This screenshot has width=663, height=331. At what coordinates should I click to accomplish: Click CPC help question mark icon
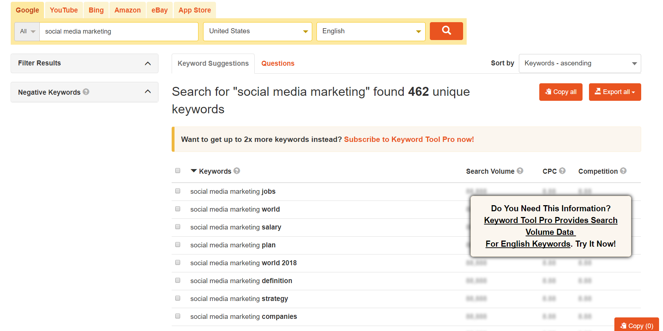[x=562, y=171]
